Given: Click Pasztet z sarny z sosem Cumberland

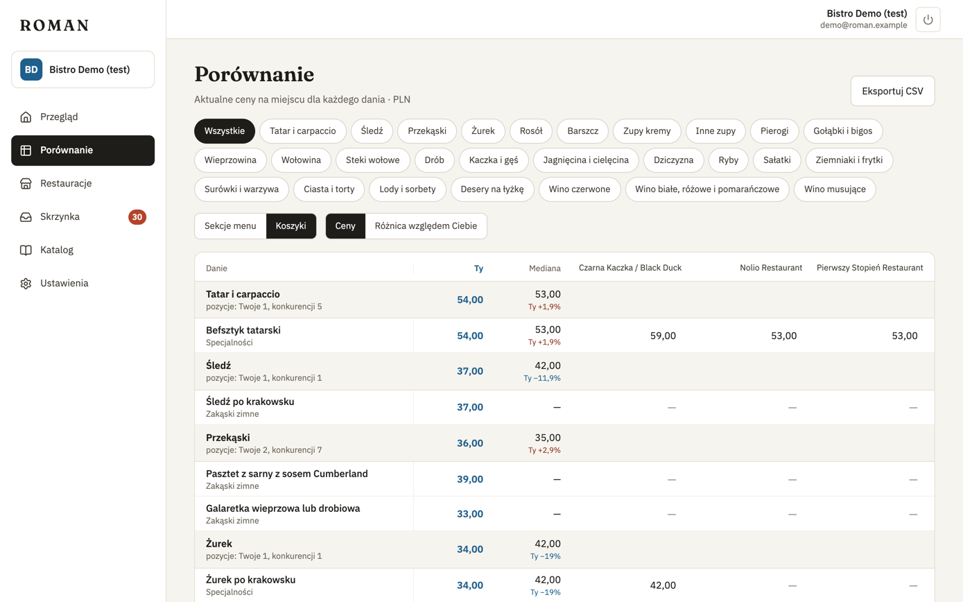Looking at the screenshot, I should (x=287, y=474).
